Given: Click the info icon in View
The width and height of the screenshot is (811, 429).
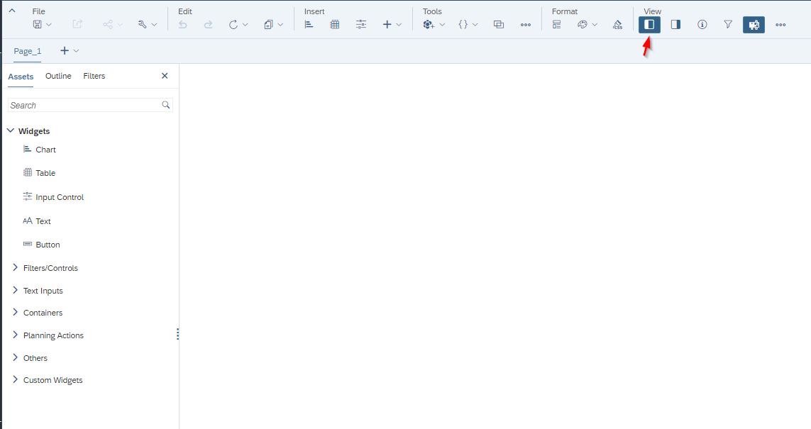Looking at the screenshot, I should 702,24.
